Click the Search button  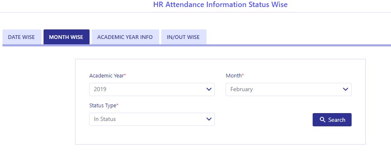[332, 120]
